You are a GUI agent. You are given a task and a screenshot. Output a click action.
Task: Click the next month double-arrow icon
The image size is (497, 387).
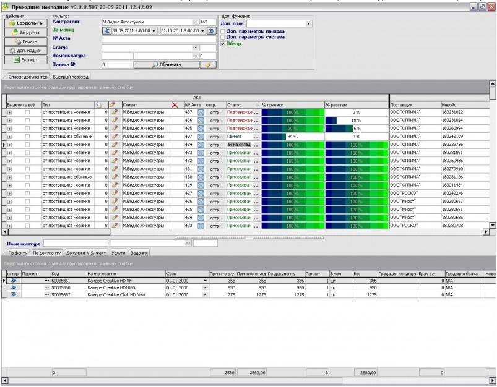211,30
